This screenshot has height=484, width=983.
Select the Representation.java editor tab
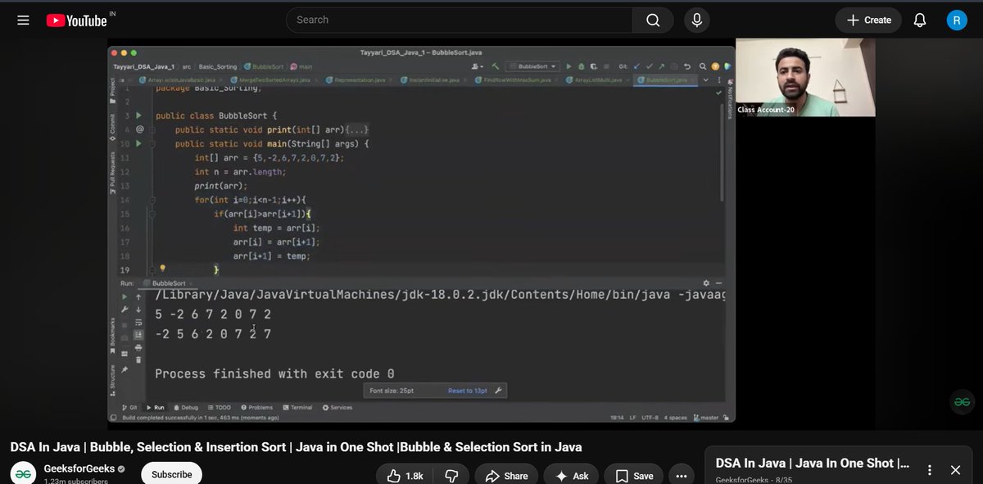[x=360, y=80]
